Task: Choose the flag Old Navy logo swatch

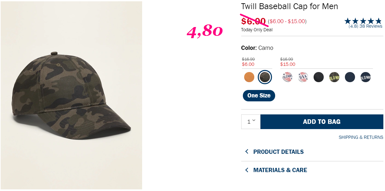Action: click(x=287, y=77)
